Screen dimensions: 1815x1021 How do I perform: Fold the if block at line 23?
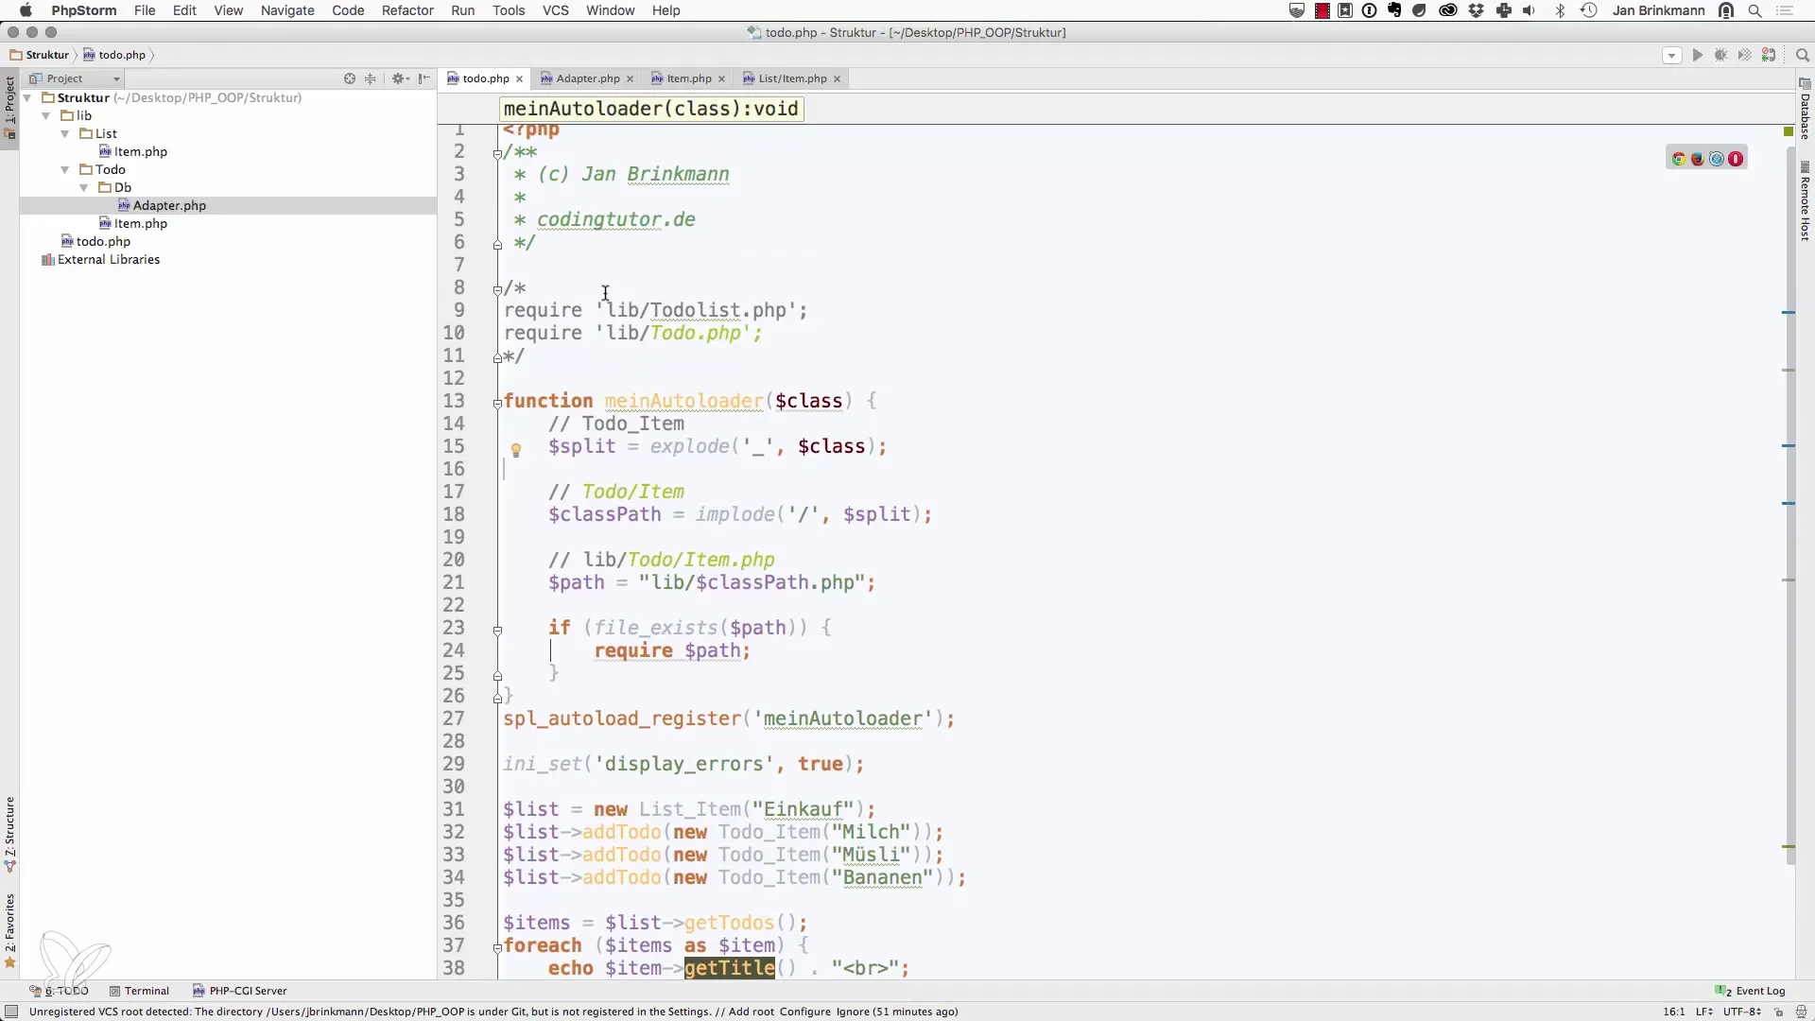497,630
